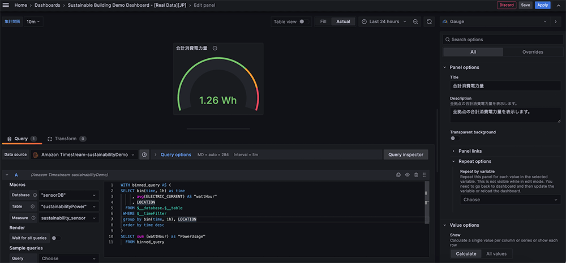
Task: Click the query name A label
Action: pos(16,175)
